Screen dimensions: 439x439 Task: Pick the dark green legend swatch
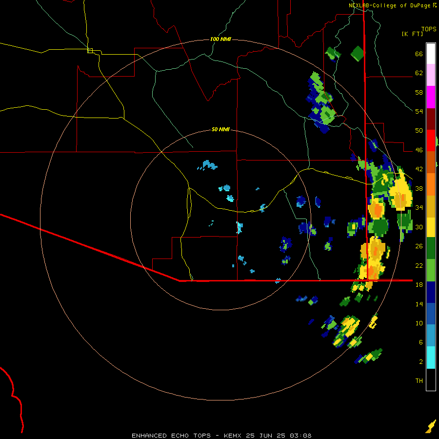pos(431,248)
